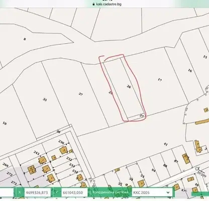Click the orange building in parcel 87

(x=186, y=159)
